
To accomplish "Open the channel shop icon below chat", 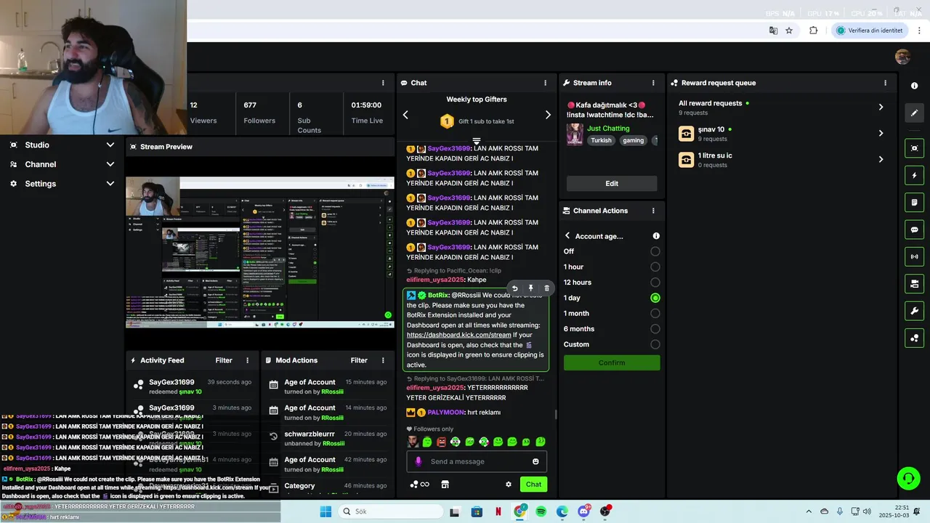I will coord(445,485).
